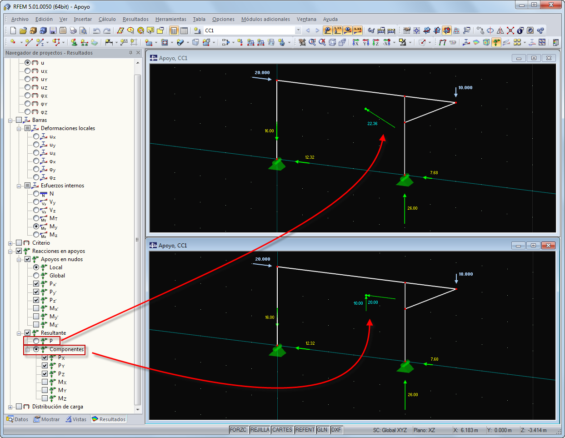
Task: Click the Save diskette icon
Action: point(53,30)
